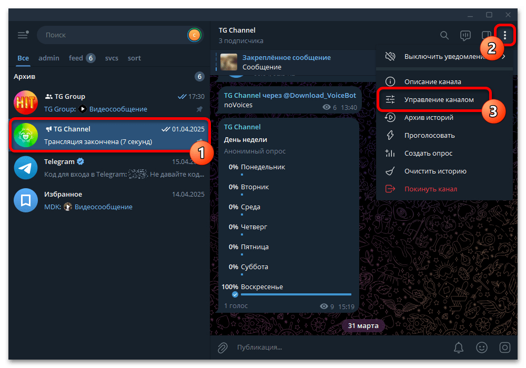
Task: Open the account avatar in search bar
Action: pyautogui.click(x=194, y=35)
